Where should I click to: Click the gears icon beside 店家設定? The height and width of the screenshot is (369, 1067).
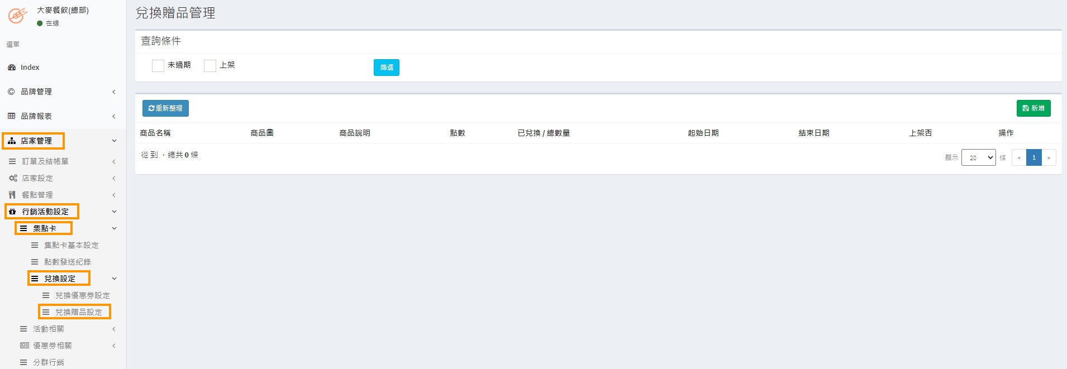coord(13,178)
